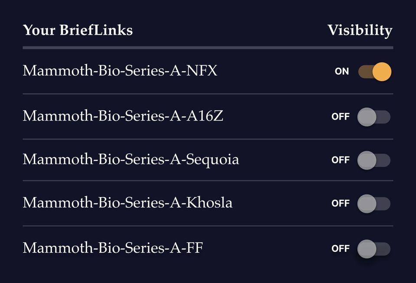This screenshot has width=416, height=283.
Task: Click the separator line below the NFX row
Action: 208,94
